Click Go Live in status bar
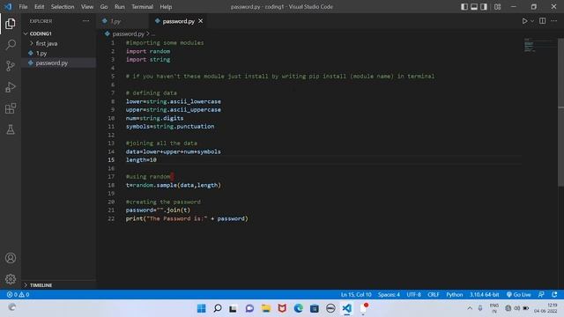Image resolution: width=564 pixels, height=317 pixels. [x=518, y=295]
